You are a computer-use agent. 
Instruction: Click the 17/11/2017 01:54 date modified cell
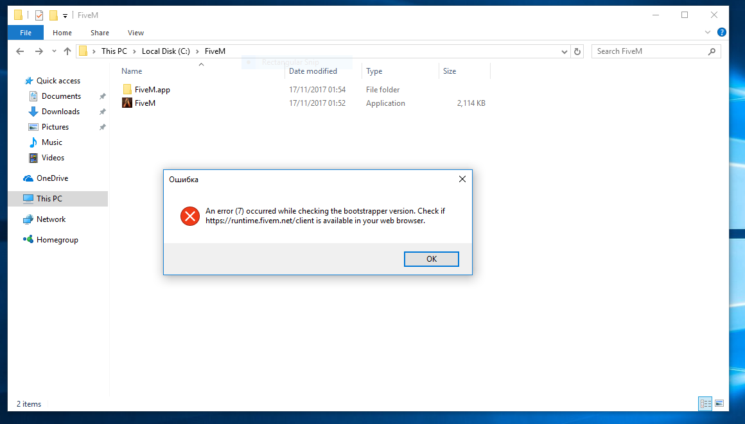pos(317,90)
